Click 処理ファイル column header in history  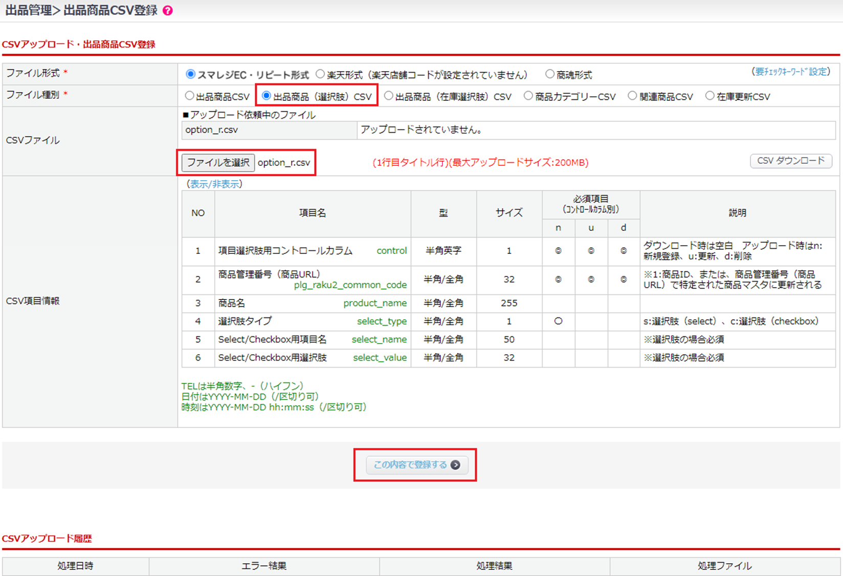(x=724, y=566)
